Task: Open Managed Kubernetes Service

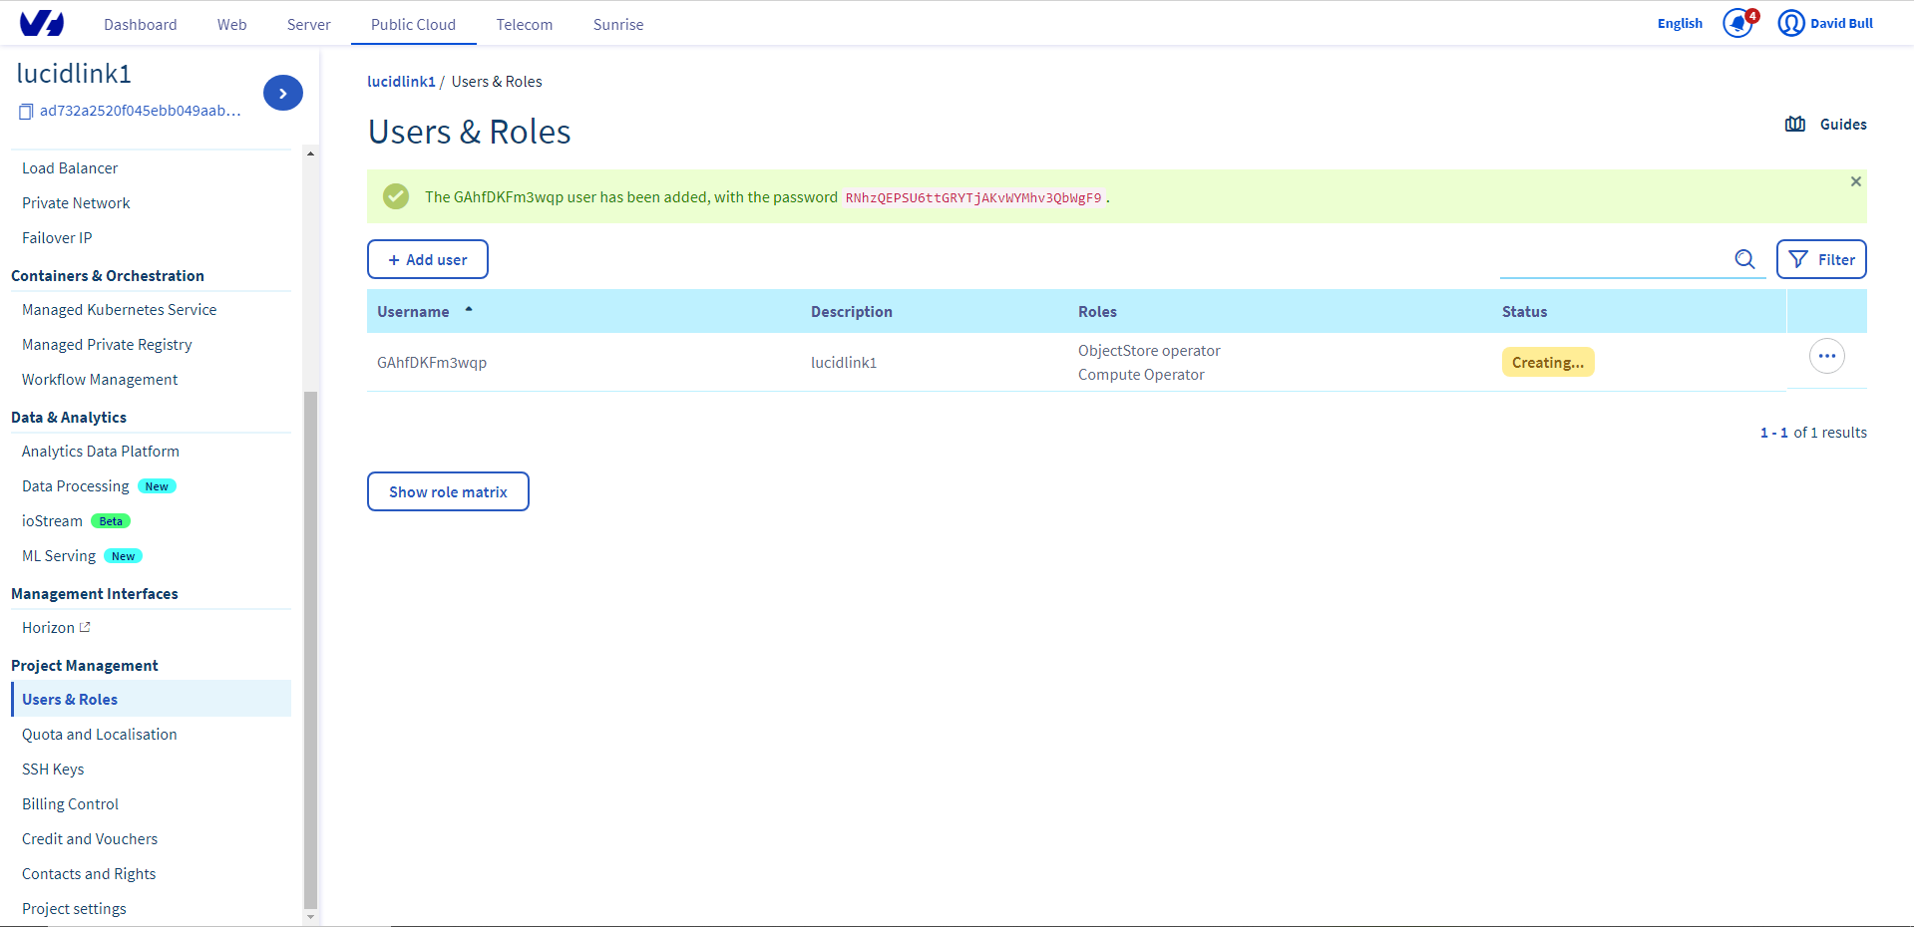Action: (x=119, y=310)
